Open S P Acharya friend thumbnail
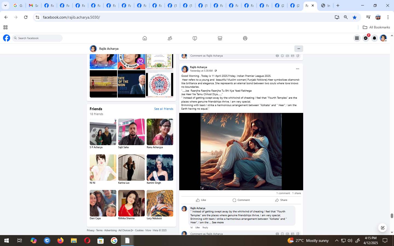The height and width of the screenshot is (246, 394). (103, 132)
